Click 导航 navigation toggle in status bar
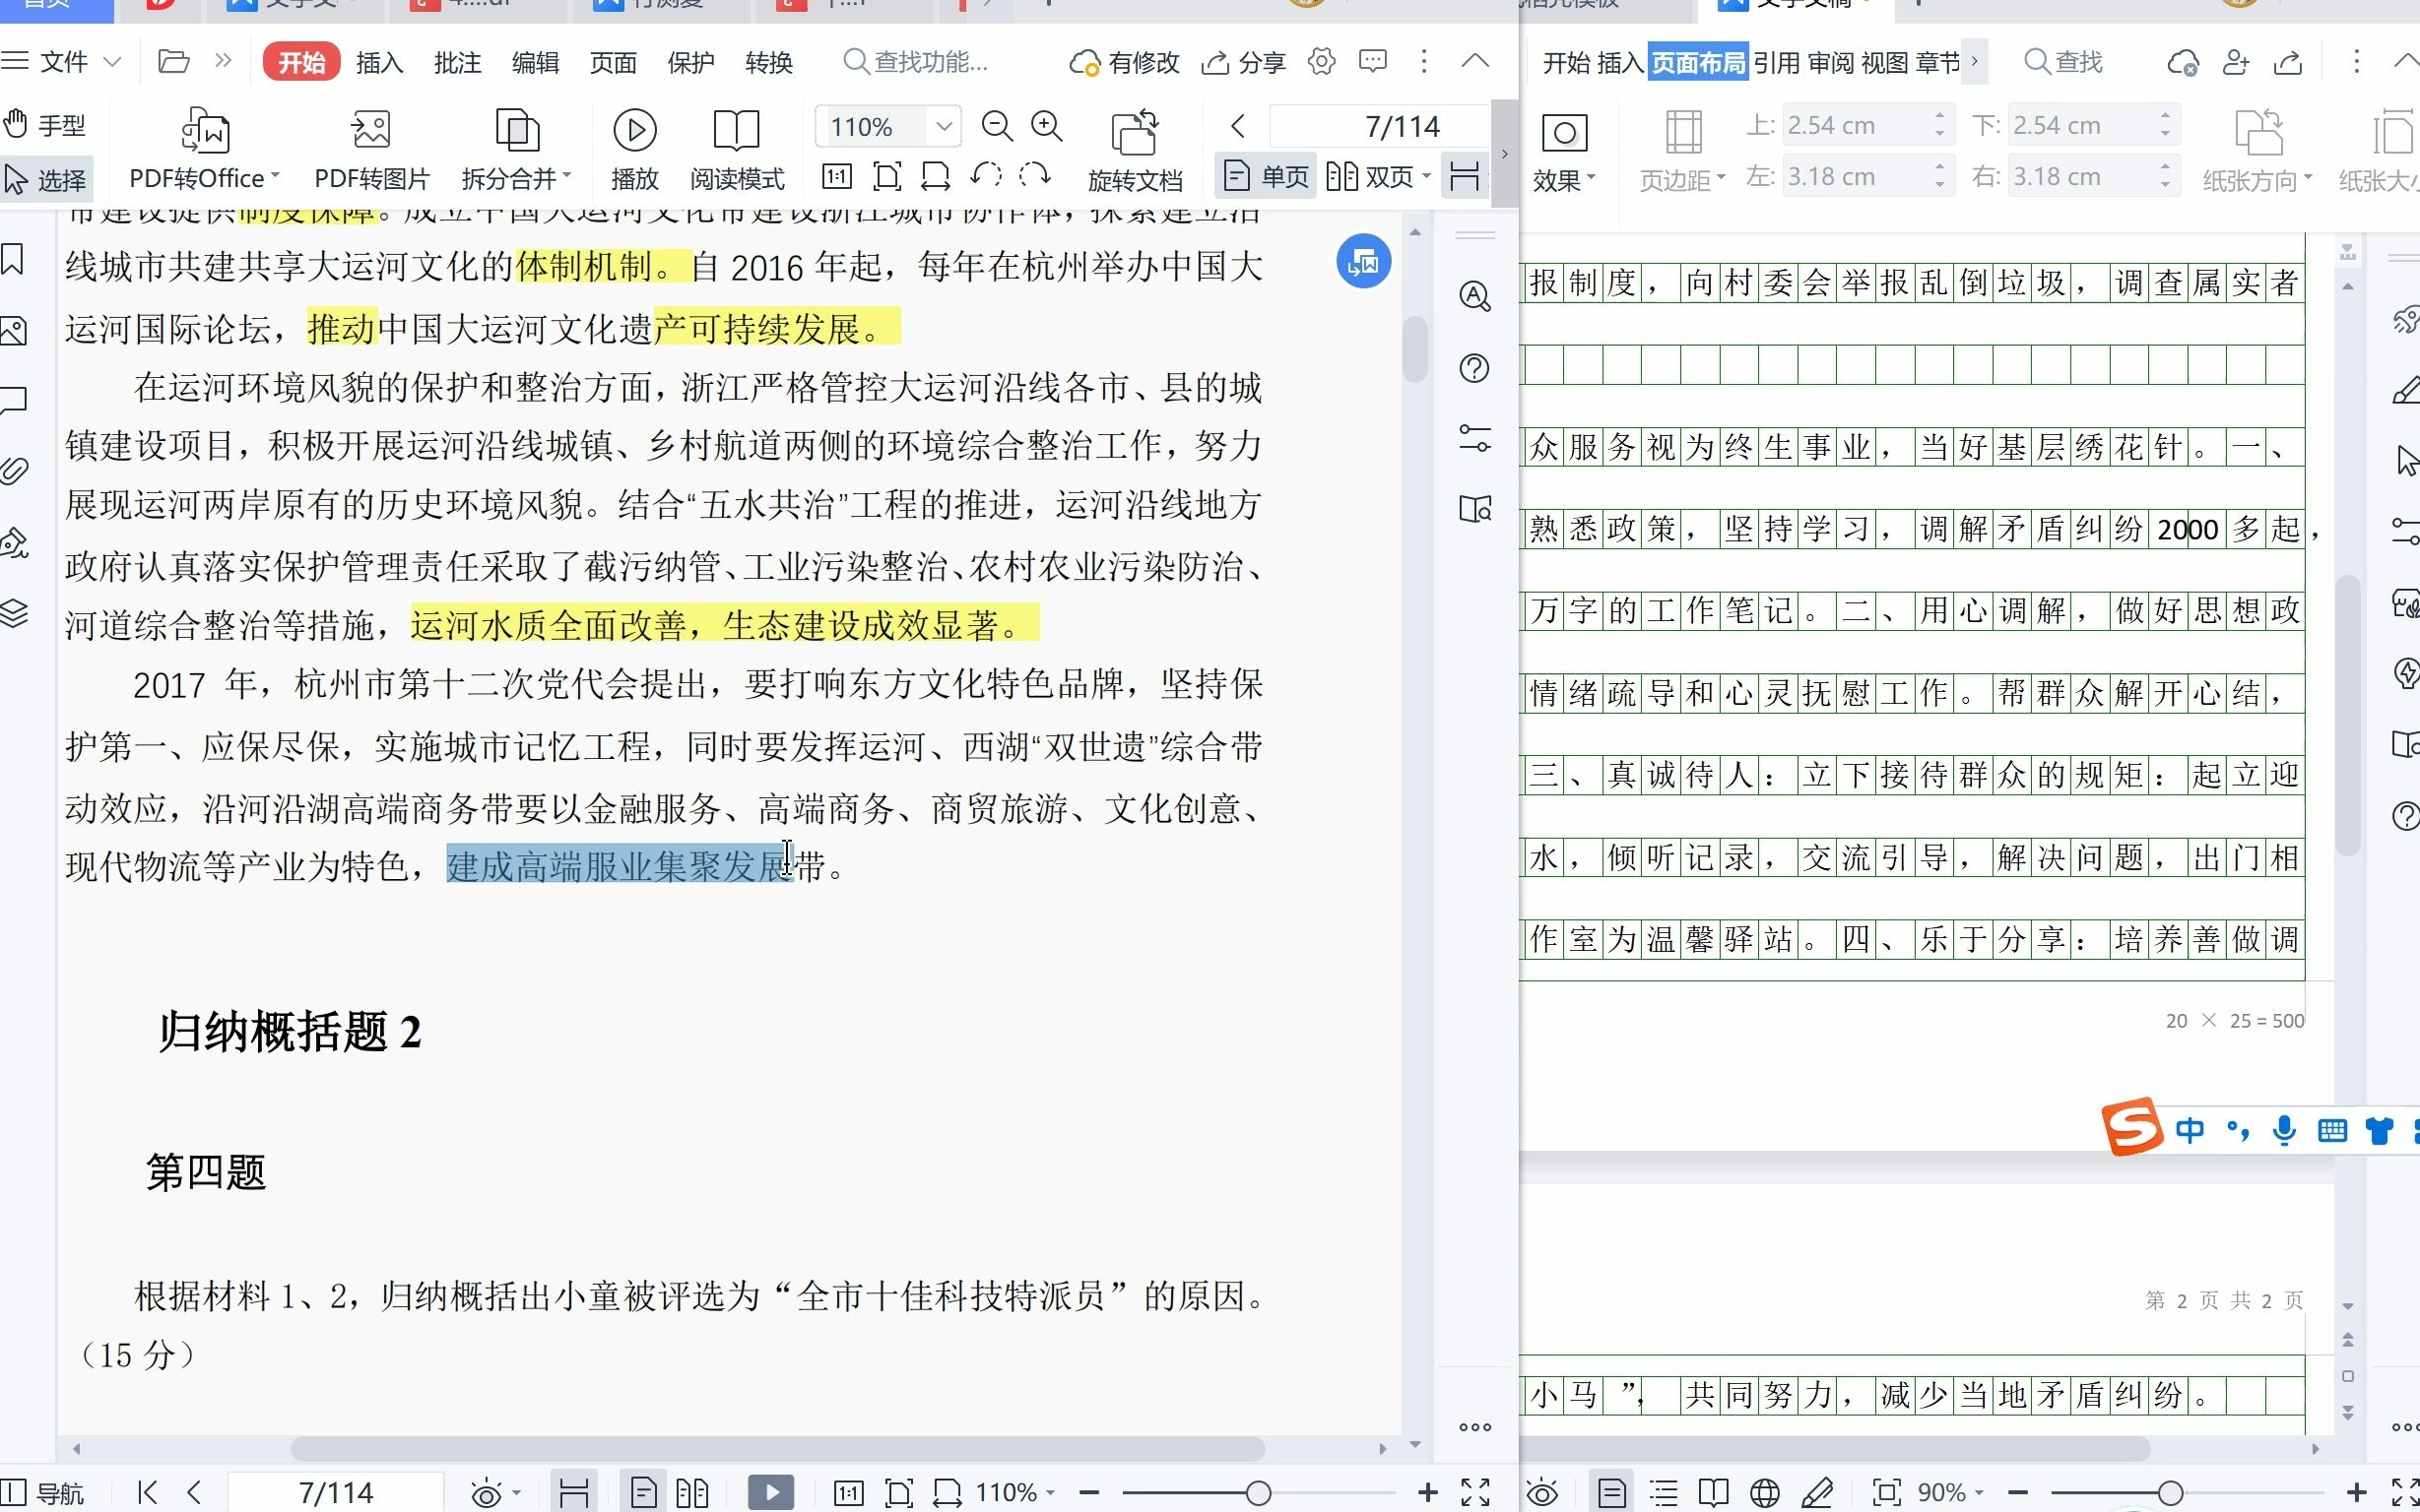2420x1512 pixels. click(44, 1493)
